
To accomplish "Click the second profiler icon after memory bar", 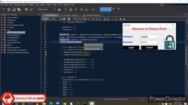I will point(119,9).
